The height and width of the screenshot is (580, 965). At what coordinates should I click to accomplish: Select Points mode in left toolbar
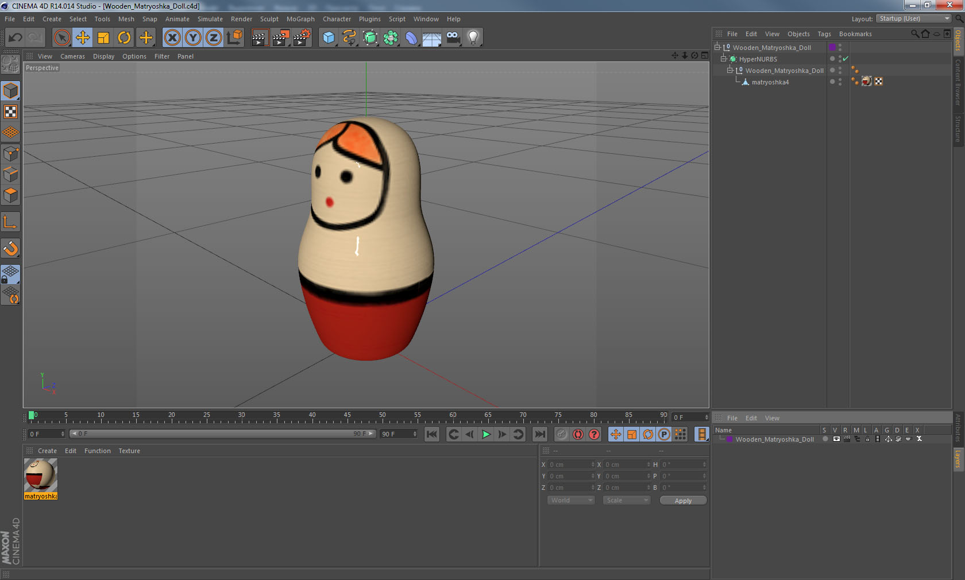(10, 153)
